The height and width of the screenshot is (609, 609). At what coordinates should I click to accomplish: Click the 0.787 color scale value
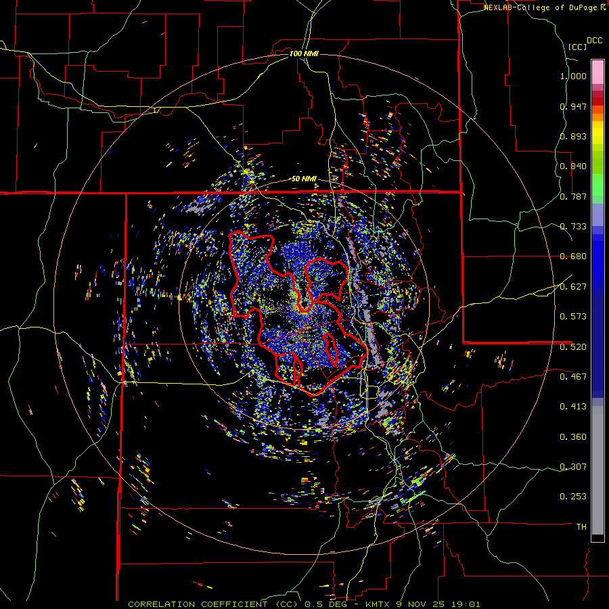pos(573,196)
